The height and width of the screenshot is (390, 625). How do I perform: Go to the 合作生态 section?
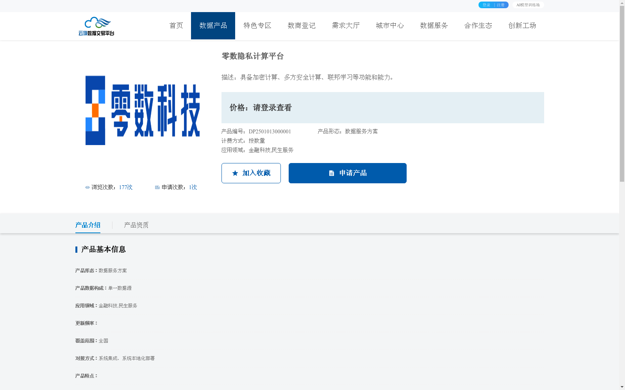pyautogui.click(x=478, y=26)
